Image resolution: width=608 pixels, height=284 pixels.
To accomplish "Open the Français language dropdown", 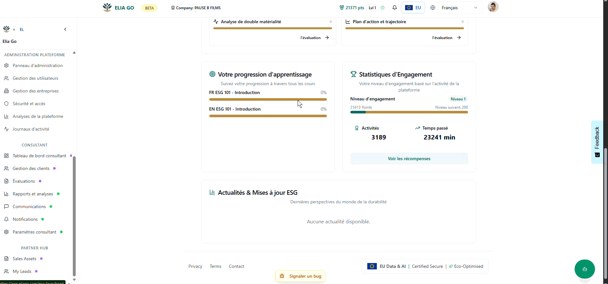I will [x=459, y=8].
